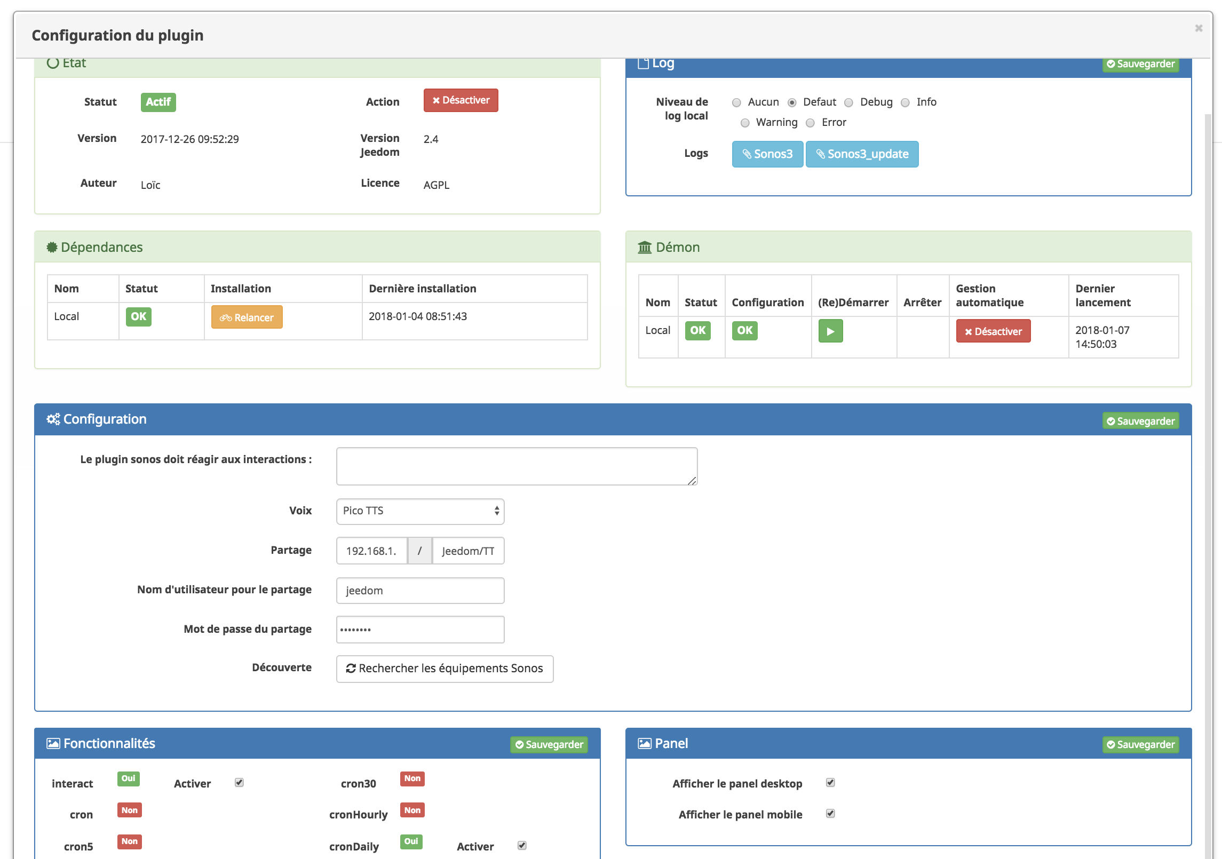Screen dimensions: 1222x859
Task: Save the Configuration panel settings
Action: pos(1140,421)
